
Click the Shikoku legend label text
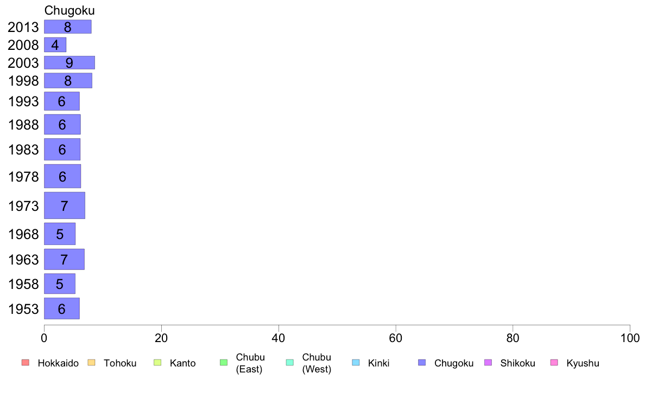tap(517, 363)
